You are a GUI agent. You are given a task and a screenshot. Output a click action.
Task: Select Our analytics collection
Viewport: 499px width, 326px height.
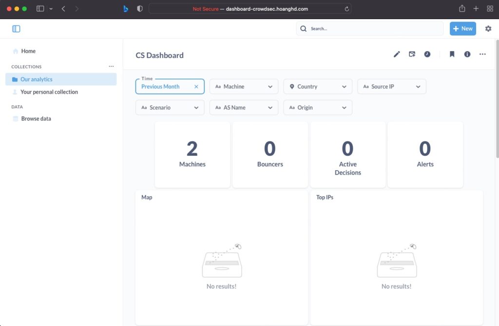[61, 80]
